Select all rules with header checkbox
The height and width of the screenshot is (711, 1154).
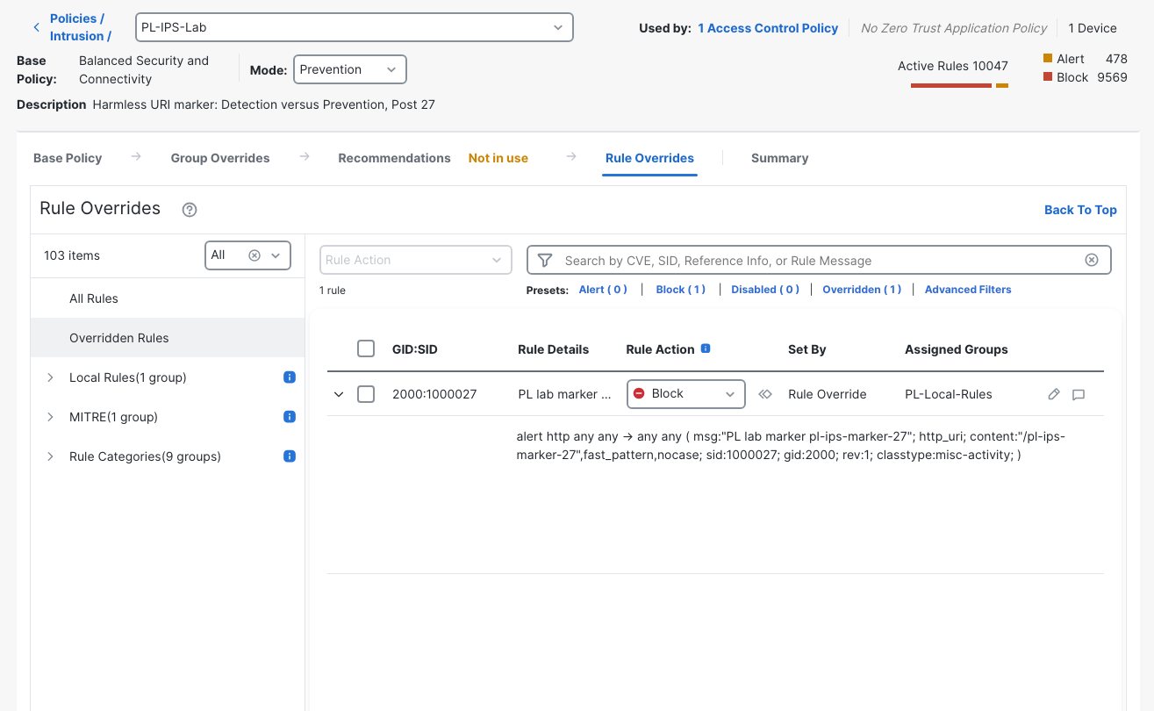pyautogui.click(x=366, y=348)
